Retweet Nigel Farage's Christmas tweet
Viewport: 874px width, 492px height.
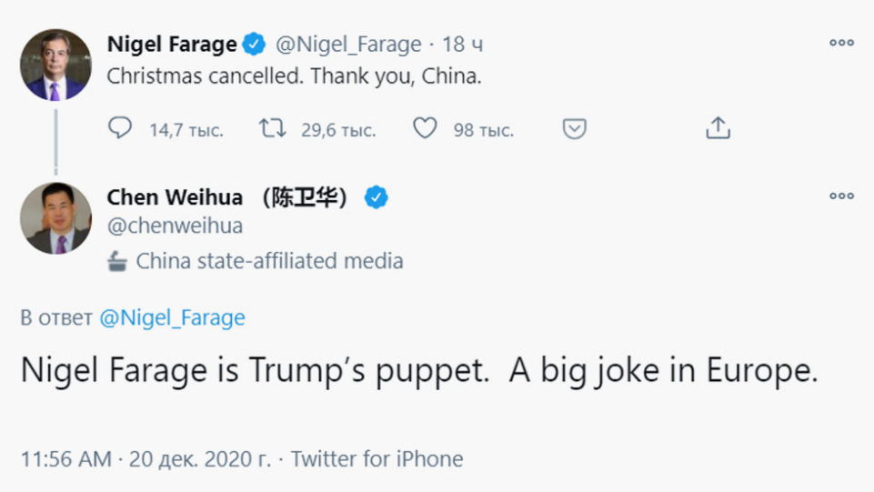point(272,128)
